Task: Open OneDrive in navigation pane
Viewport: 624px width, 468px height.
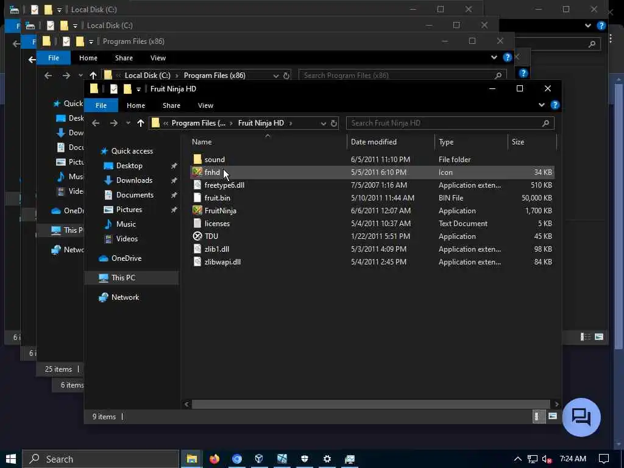Action: [126, 258]
